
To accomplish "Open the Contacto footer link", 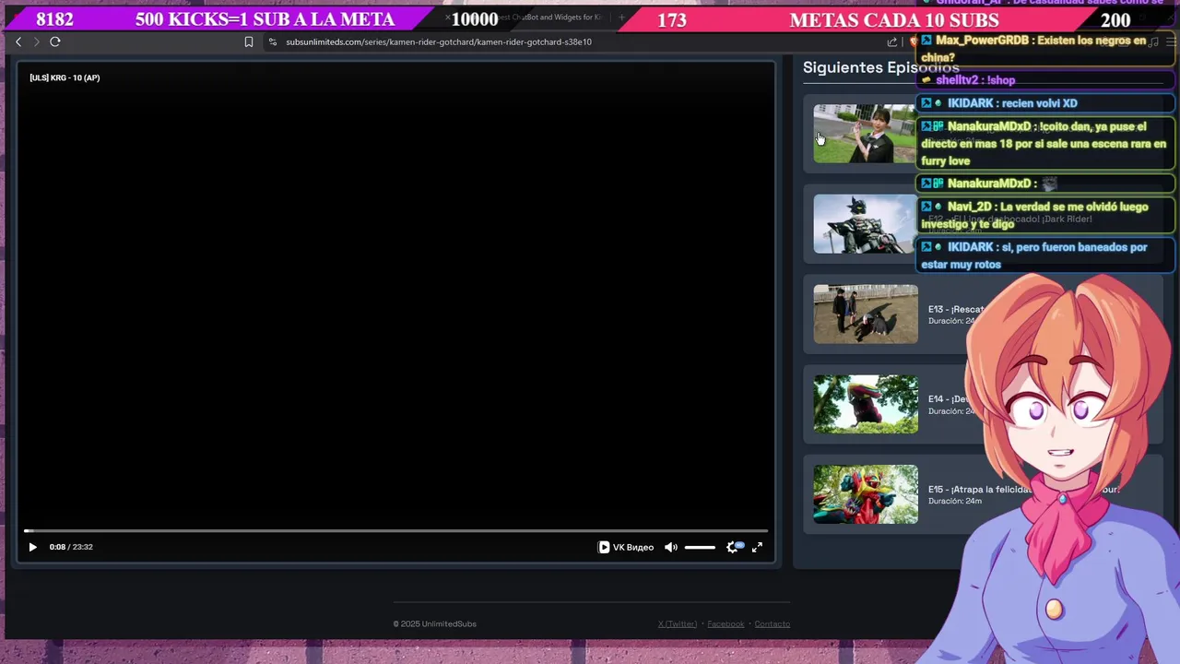I will tap(773, 623).
